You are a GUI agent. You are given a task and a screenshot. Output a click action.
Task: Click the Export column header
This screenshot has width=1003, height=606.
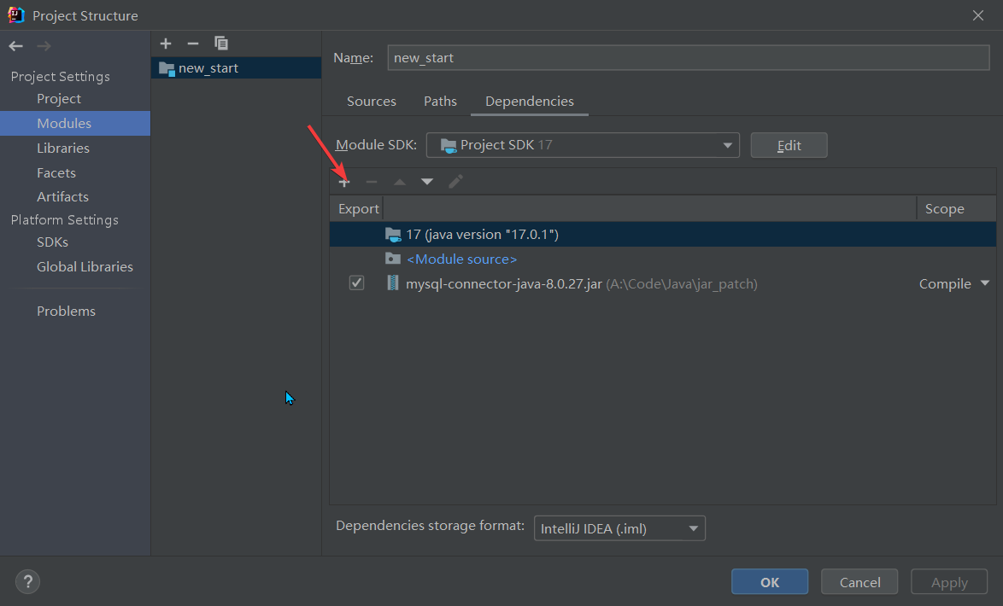coord(358,209)
